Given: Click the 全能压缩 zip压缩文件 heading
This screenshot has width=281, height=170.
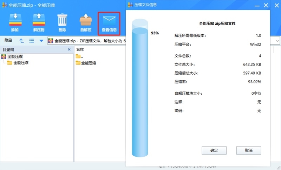Looking at the screenshot, I should click(217, 23).
